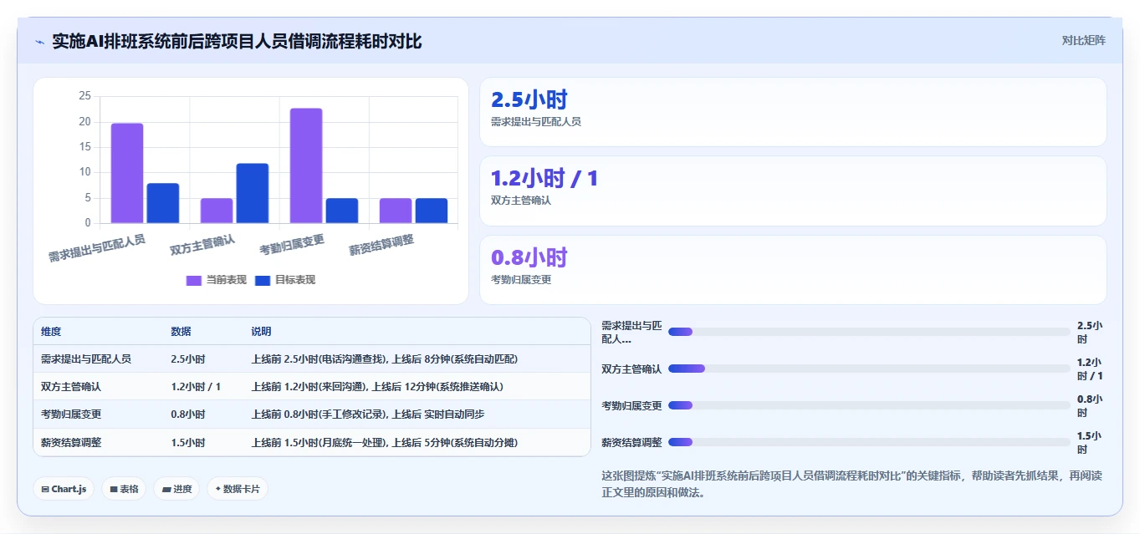Viewport: 1140px width, 534px height.
Task: Click description mentioning 系统自动分摊
Action: 385,443
